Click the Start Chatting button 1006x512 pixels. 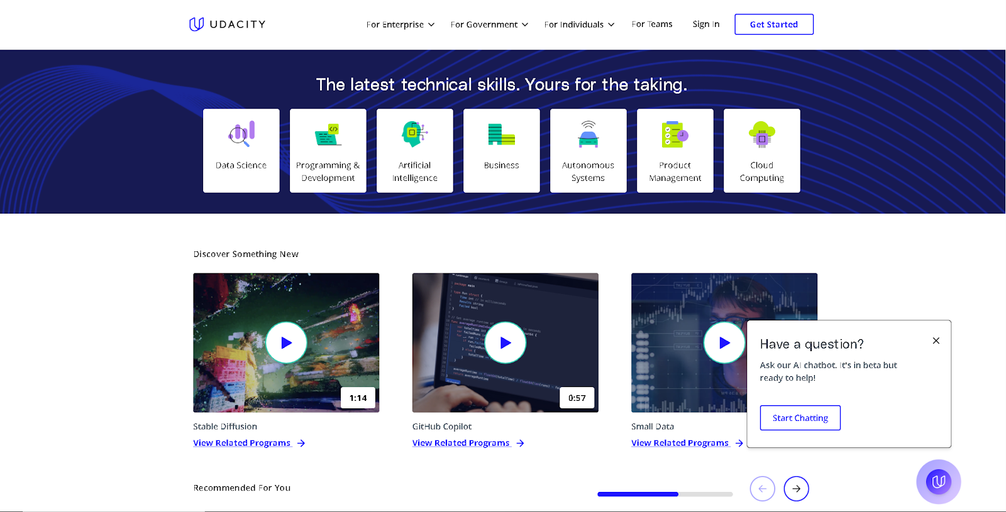tap(800, 418)
